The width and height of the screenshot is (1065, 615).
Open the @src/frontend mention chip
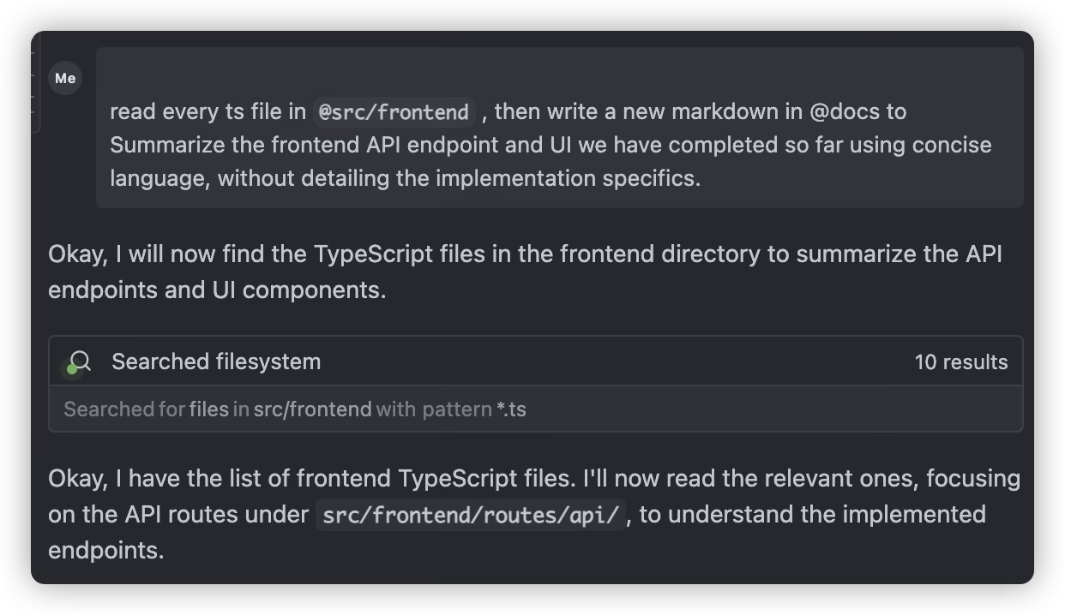point(394,111)
